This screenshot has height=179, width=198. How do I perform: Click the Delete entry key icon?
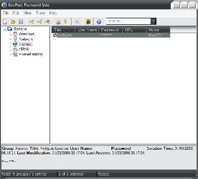(48, 22)
